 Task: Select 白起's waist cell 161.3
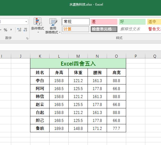tap(97, 112)
